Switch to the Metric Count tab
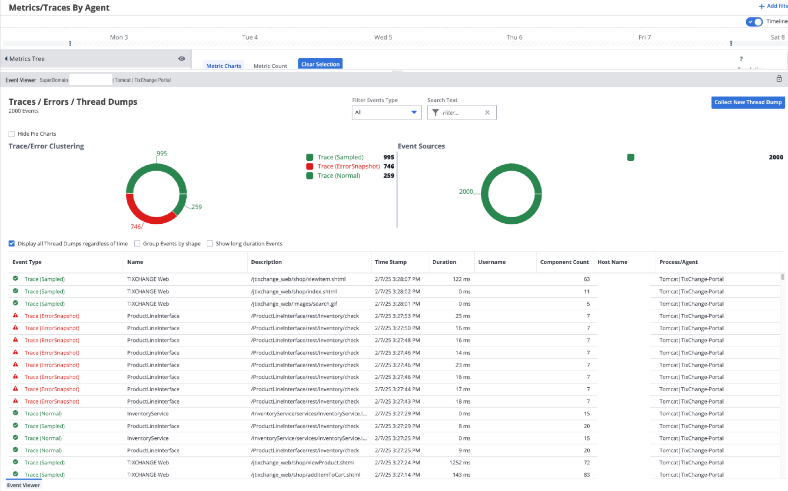This screenshot has height=491, width=788. tap(270, 66)
